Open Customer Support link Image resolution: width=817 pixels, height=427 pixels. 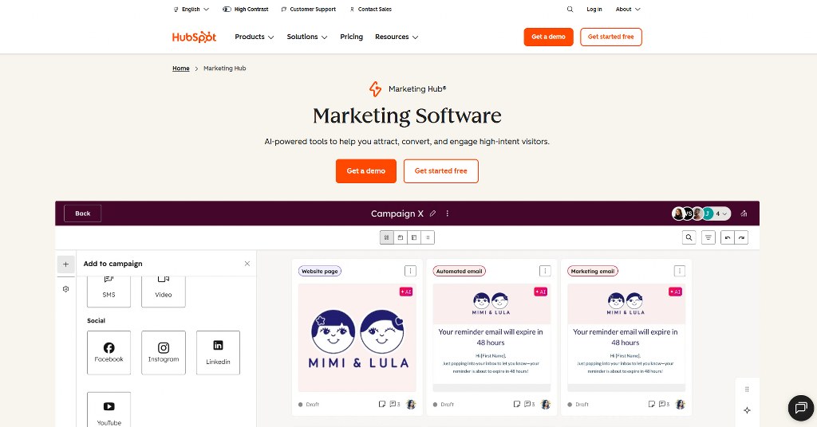(309, 10)
